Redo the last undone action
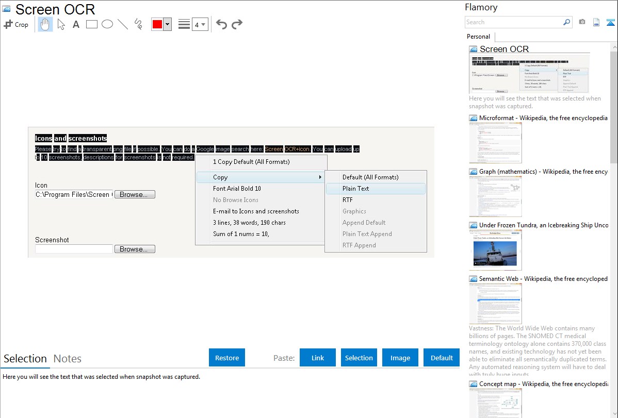 coord(237,24)
